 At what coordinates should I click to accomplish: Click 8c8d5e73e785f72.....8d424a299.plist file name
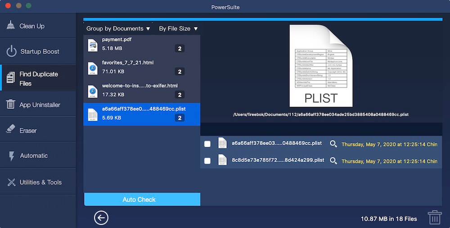[x=278, y=160]
